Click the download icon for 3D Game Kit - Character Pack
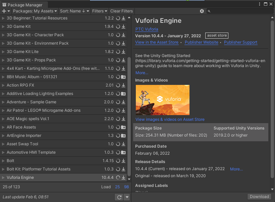Image resolution: width=275 pixels, height=202 pixels. click(x=123, y=35)
